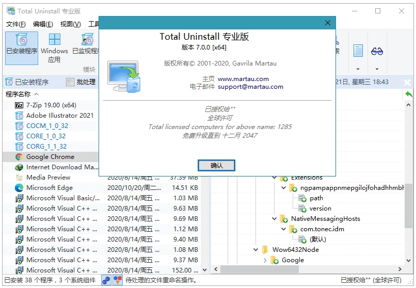
Task: Select the CORE_1_0_32 entry
Action: click(51, 136)
